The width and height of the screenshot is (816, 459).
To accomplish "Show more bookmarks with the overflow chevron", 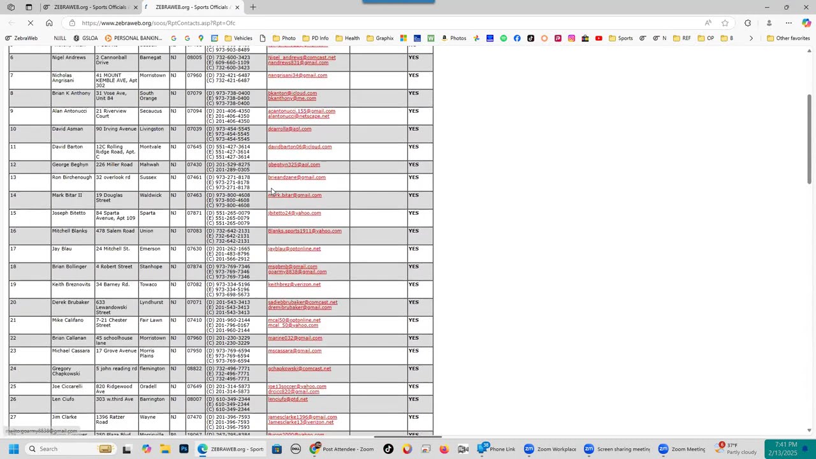I will 751,38.
